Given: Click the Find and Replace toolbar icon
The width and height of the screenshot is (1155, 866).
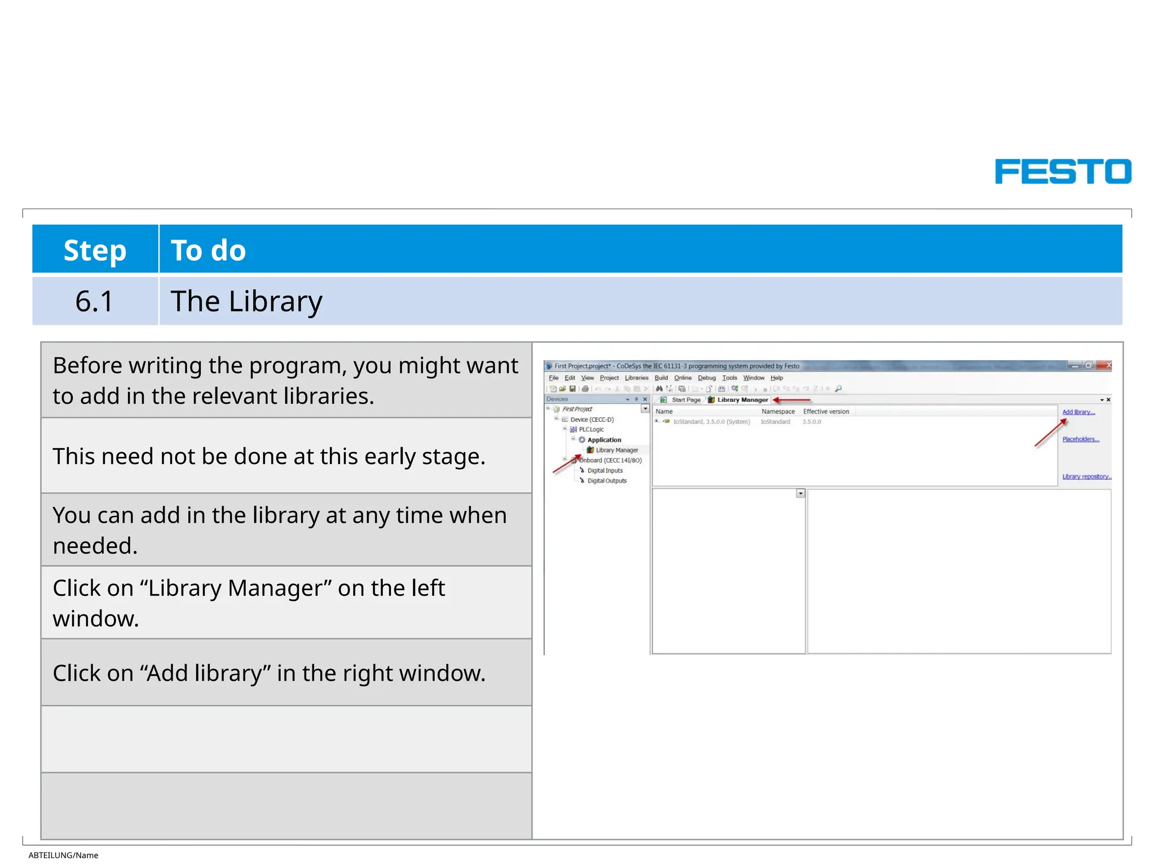Looking at the screenshot, I should [x=669, y=388].
